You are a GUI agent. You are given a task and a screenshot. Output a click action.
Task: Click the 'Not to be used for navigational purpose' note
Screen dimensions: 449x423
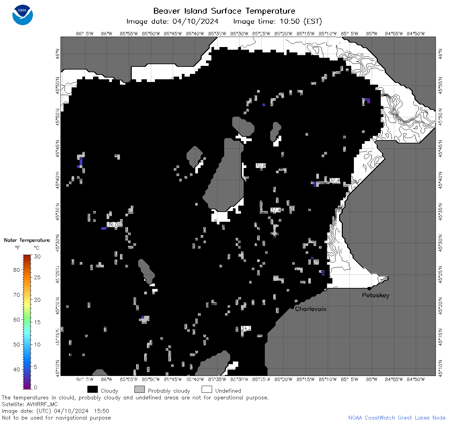[x=56, y=418]
